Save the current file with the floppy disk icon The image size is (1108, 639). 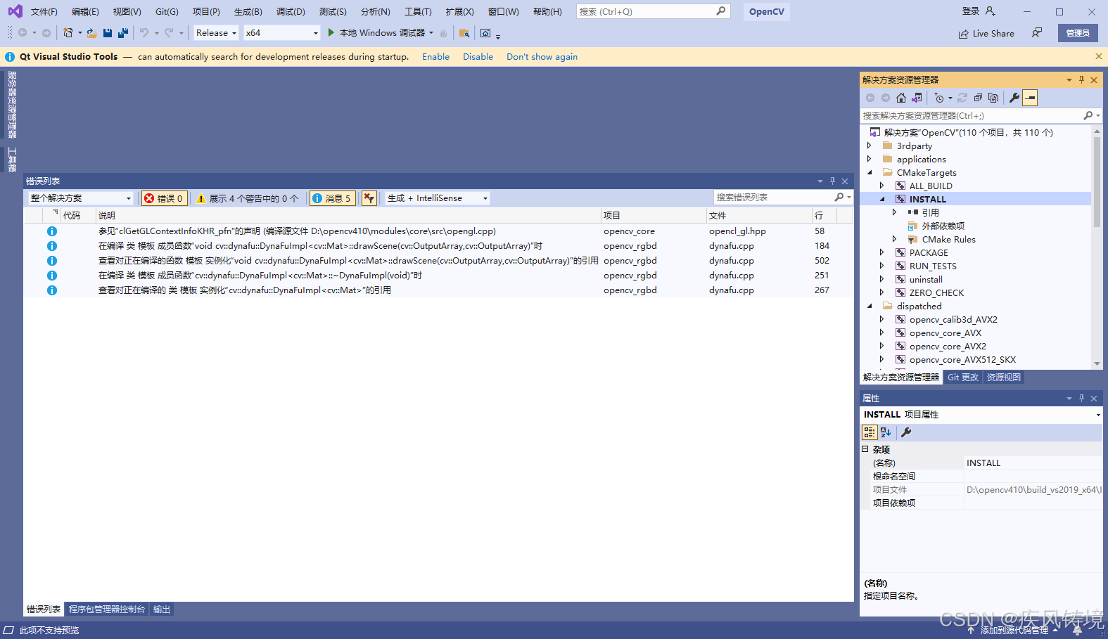108,33
